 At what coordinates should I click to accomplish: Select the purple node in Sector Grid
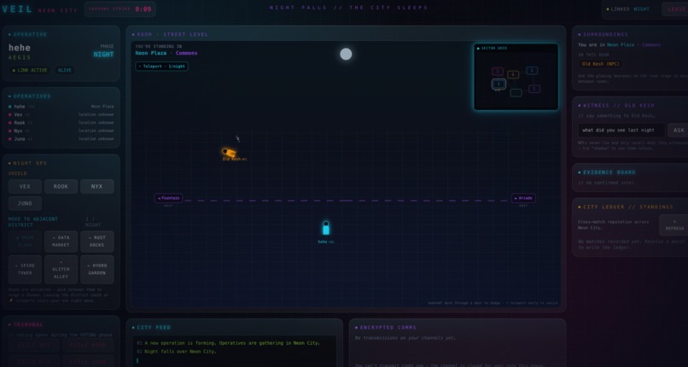533,89
